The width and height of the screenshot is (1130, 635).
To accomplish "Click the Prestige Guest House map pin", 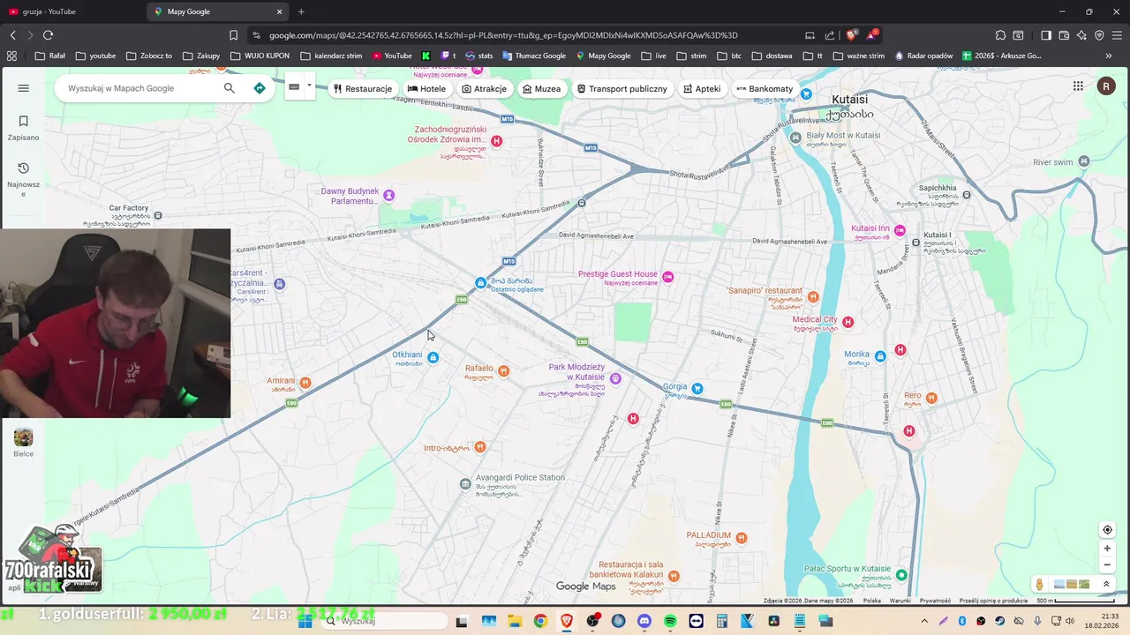I will point(668,277).
